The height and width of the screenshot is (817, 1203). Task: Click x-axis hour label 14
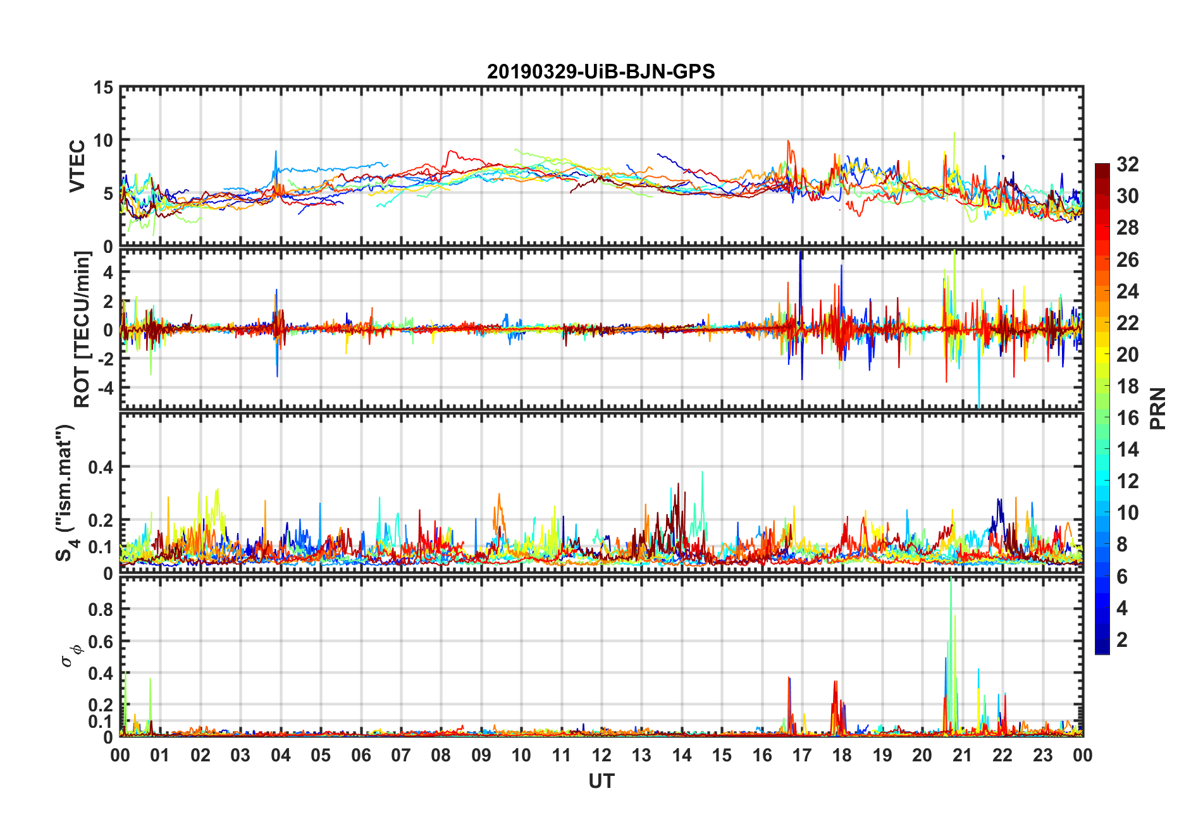pyautogui.click(x=682, y=755)
